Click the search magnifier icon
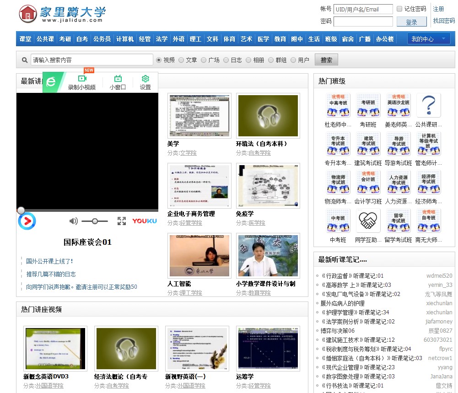This screenshot has width=458, height=393. pyautogui.click(x=24, y=59)
